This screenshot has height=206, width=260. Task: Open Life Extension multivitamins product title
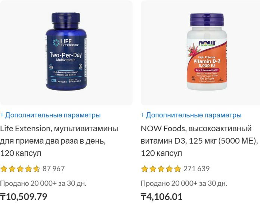coord(59,141)
